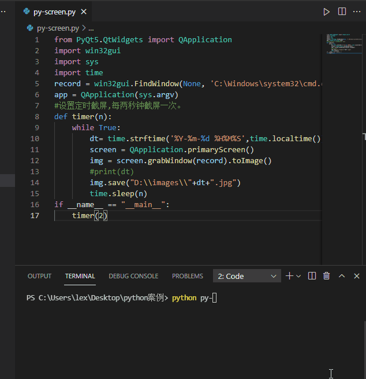Screen dimensions: 366x379
Task: Open editor More Actions ellipsis menu
Action: (357, 12)
